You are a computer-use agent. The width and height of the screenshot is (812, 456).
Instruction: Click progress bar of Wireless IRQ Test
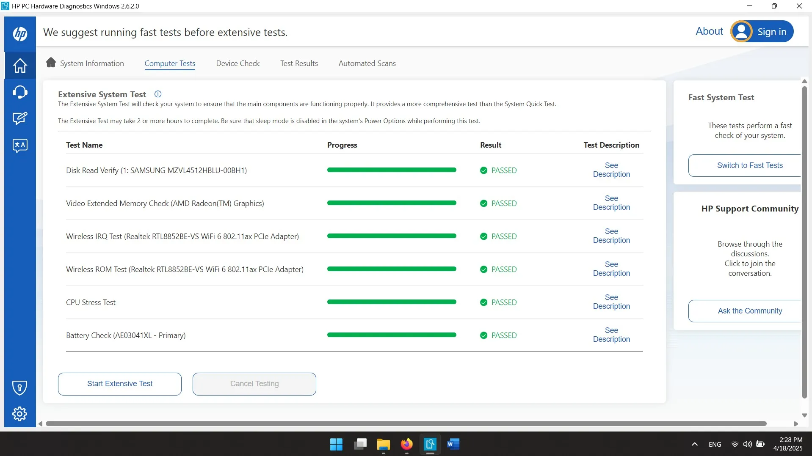pyautogui.click(x=392, y=236)
